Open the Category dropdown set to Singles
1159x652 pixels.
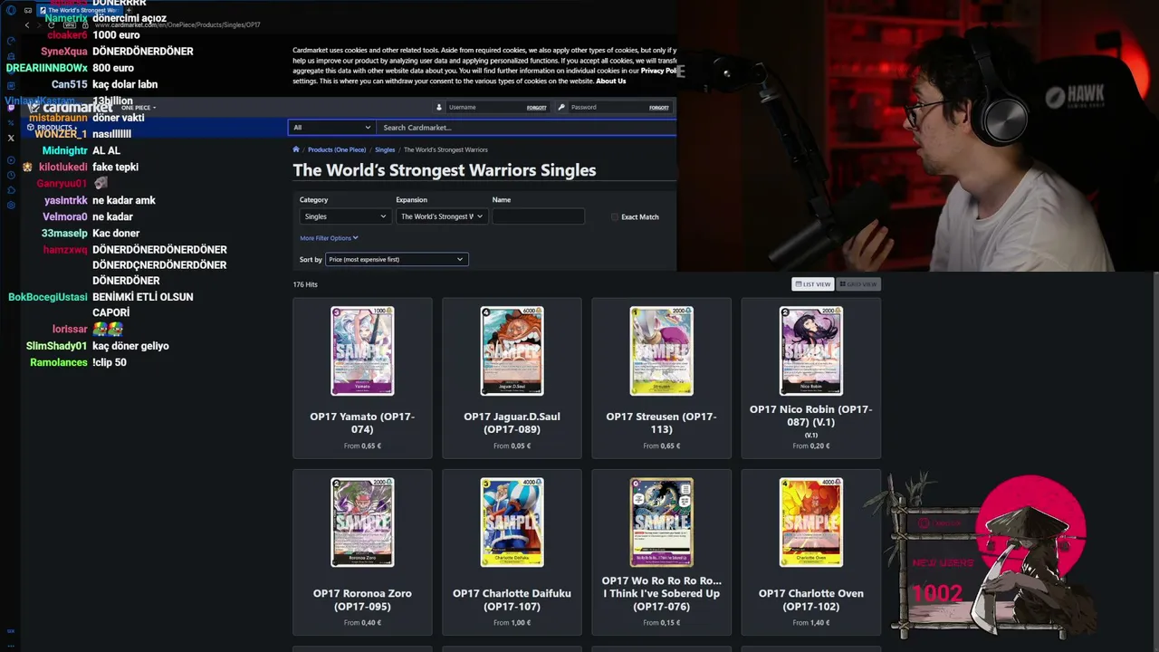pyautogui.click(x=344, y=216)
